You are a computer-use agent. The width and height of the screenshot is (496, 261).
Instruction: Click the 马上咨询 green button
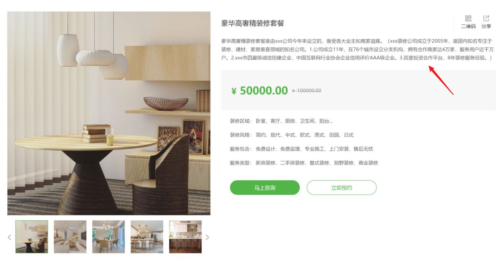tap(265, 188)
